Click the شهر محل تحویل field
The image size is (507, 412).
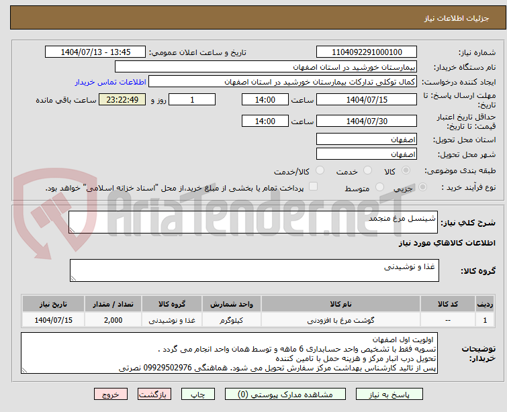tap(367, 154)
